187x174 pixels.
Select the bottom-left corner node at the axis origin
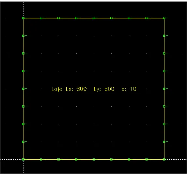pos(23,159)
